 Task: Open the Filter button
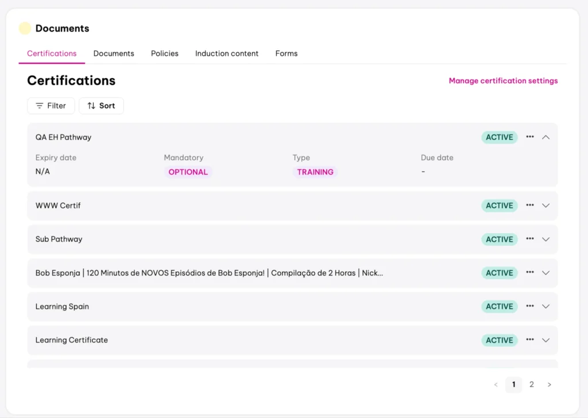[x=51, y=106]
